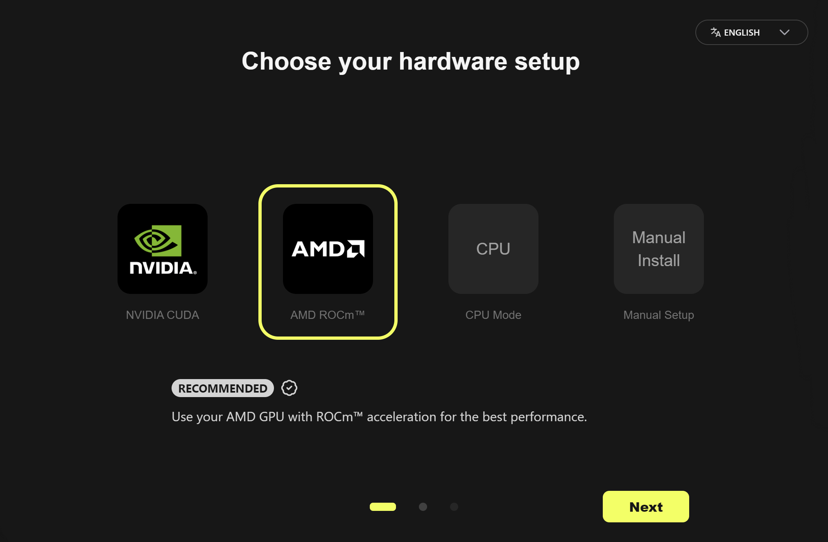Jump to the second setup step dot
The width and height of the screenshot is (828, 542).
[x=423, y=507]
